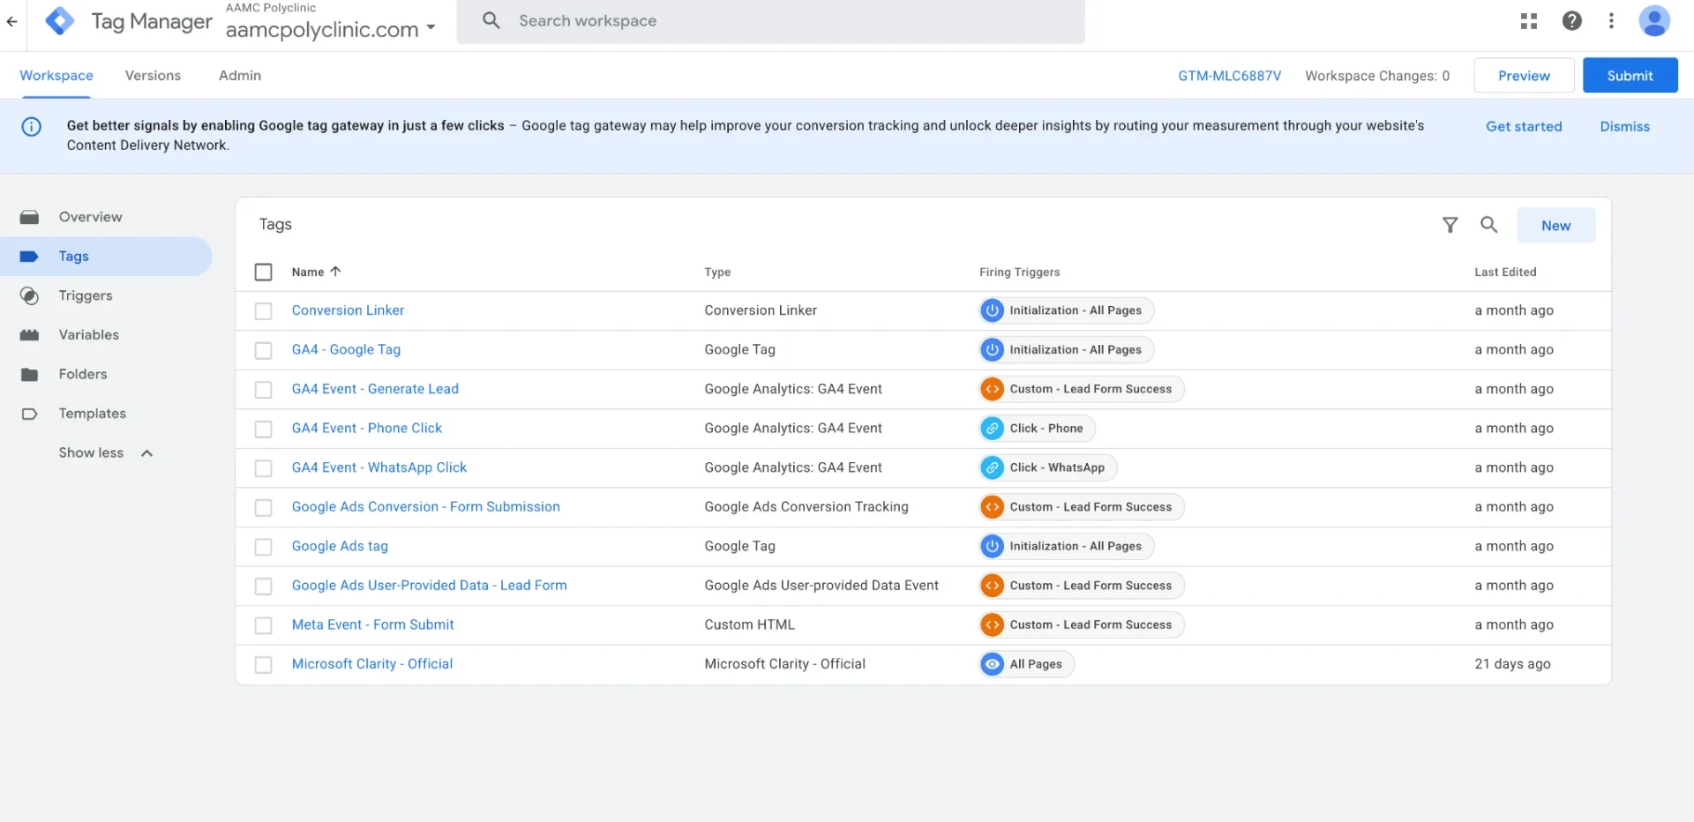Open the Google apps grid icon
This screenshot has width=1694, height=822.
point(1529,21)
